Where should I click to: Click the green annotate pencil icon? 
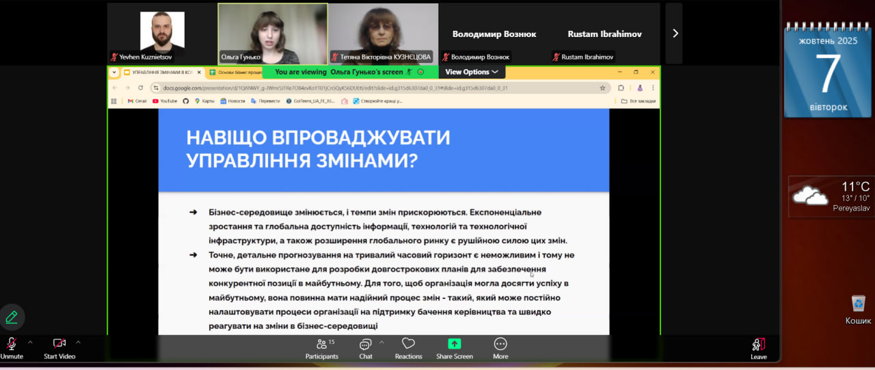12,317
